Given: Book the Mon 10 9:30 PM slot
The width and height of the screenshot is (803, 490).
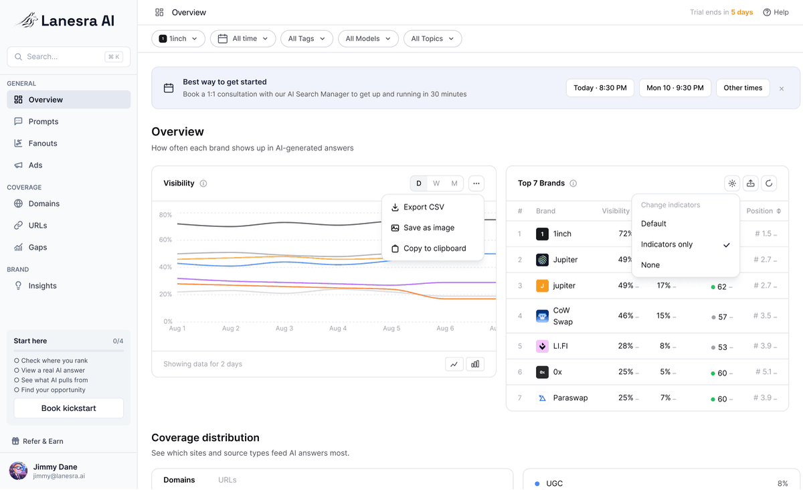Looking at the screenshot, I should (675, 88).
